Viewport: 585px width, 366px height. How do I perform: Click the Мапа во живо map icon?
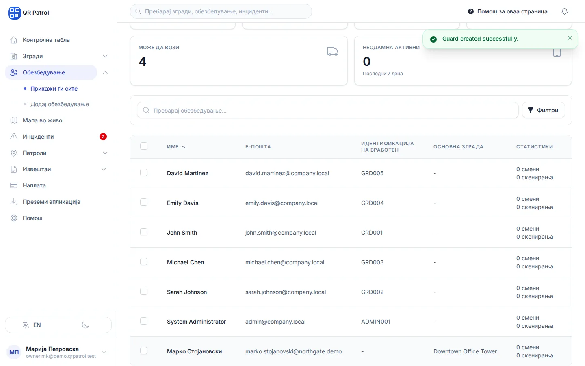(14, 120)
